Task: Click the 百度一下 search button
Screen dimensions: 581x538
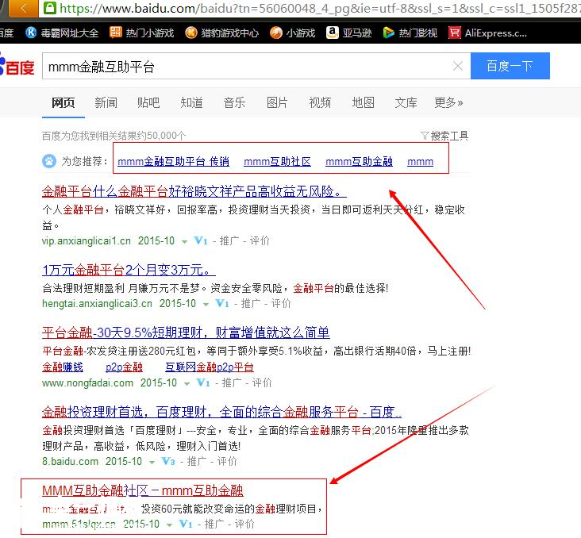Action: pos(510,66)
